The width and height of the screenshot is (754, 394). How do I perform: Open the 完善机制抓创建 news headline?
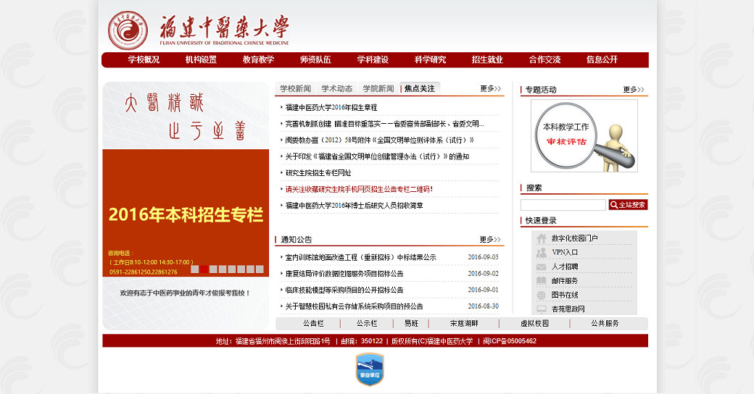point(384,124)
